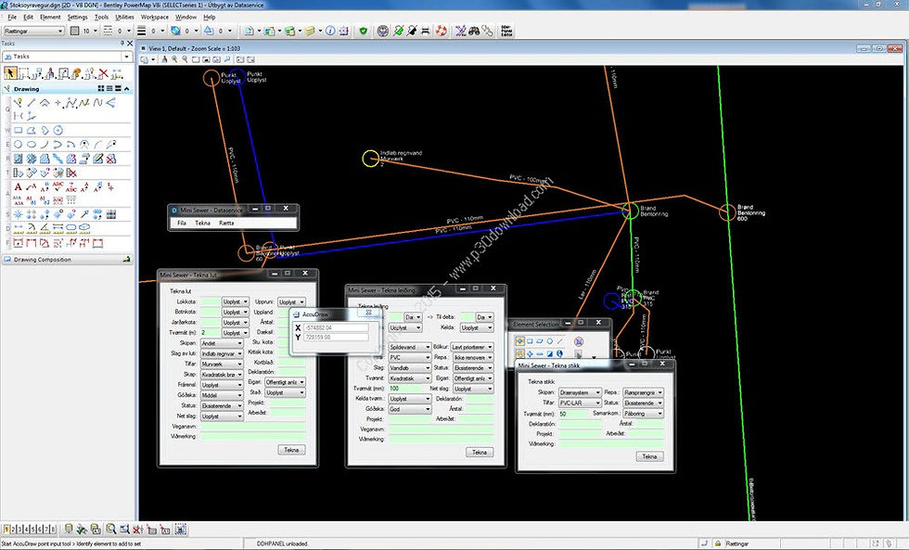
Task: Switch Drawing task panel to icon layout
Action: [x=101, y=89]
